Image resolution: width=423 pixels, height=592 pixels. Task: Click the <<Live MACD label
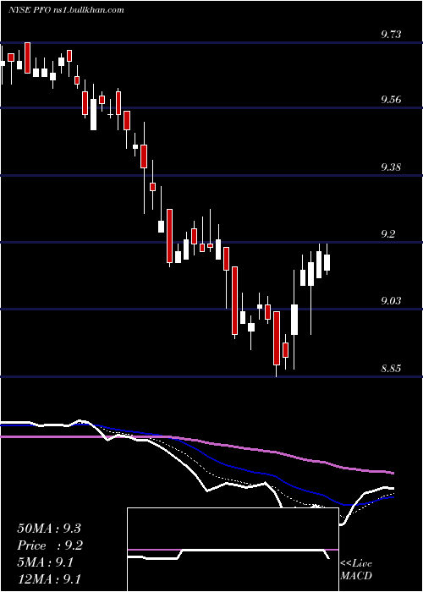[356, 569]
